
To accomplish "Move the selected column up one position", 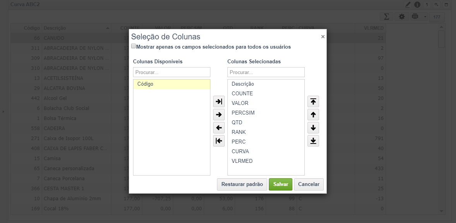I will click(313, 115).
